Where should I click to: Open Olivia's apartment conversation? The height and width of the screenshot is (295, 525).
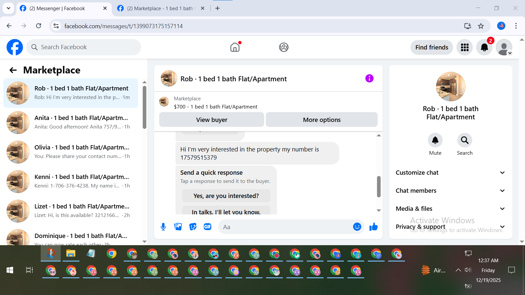pos(71,152)
